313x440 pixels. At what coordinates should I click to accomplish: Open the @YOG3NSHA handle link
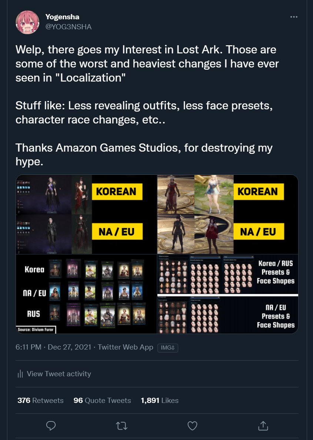coord(68,27)
